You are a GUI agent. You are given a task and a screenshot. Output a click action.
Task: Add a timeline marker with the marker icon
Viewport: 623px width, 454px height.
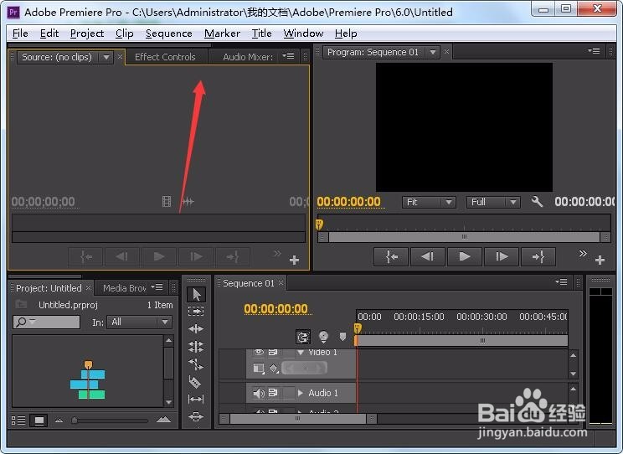342,337
